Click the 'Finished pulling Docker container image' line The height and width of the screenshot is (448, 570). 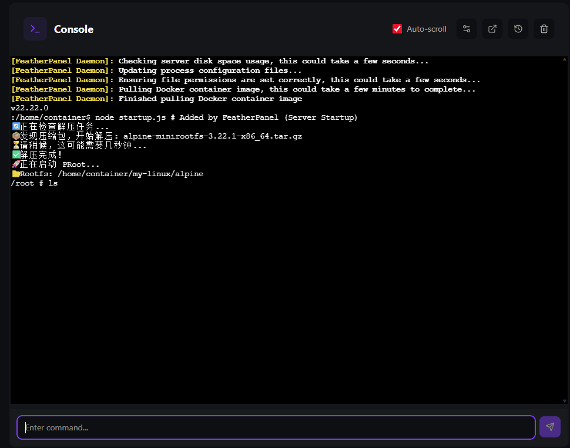[x=210, y=99]
